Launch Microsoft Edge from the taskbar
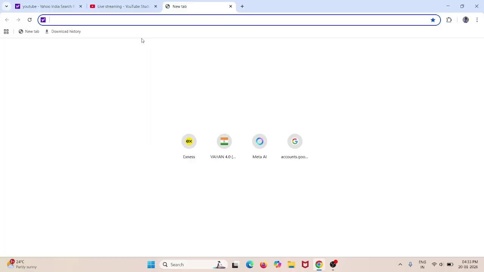 [x=250, y=264]
